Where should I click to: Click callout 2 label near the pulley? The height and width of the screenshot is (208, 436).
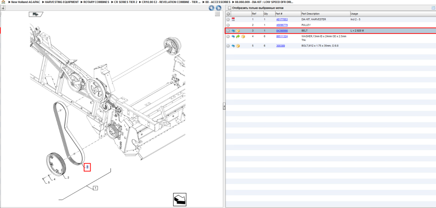click(68, 178)
